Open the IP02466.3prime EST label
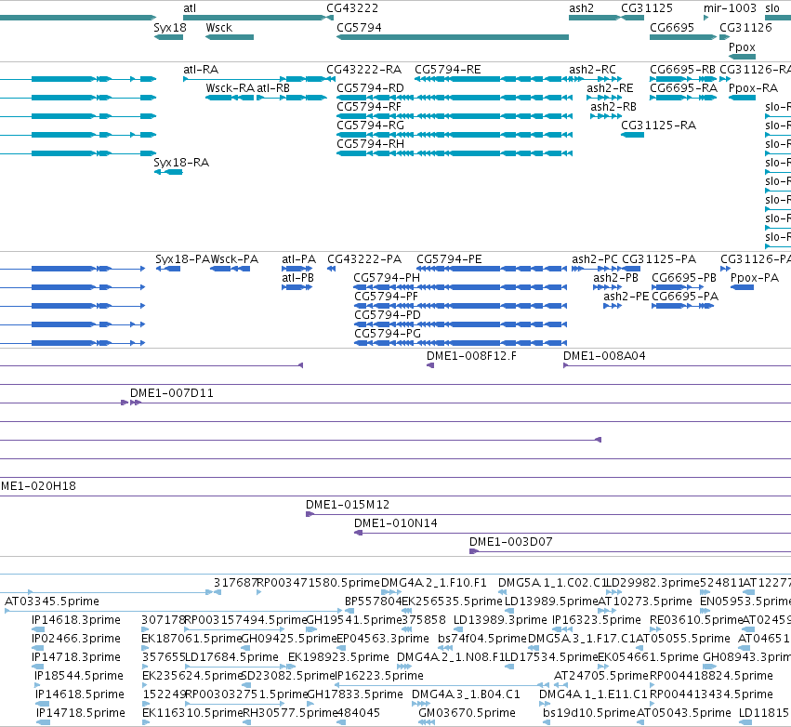Image resolution: width=791 pixels, height=727 pixels. (76, 639)
